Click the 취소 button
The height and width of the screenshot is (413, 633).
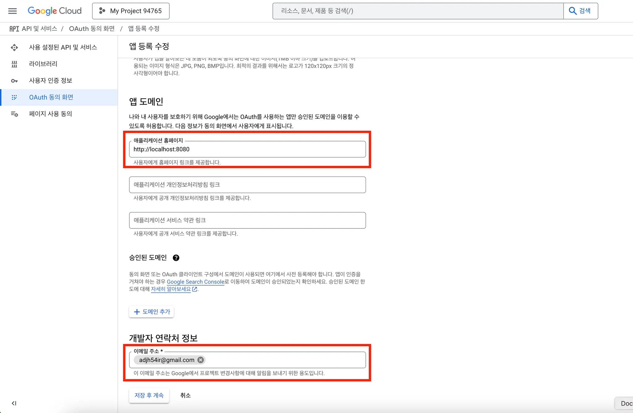[185, 395]
